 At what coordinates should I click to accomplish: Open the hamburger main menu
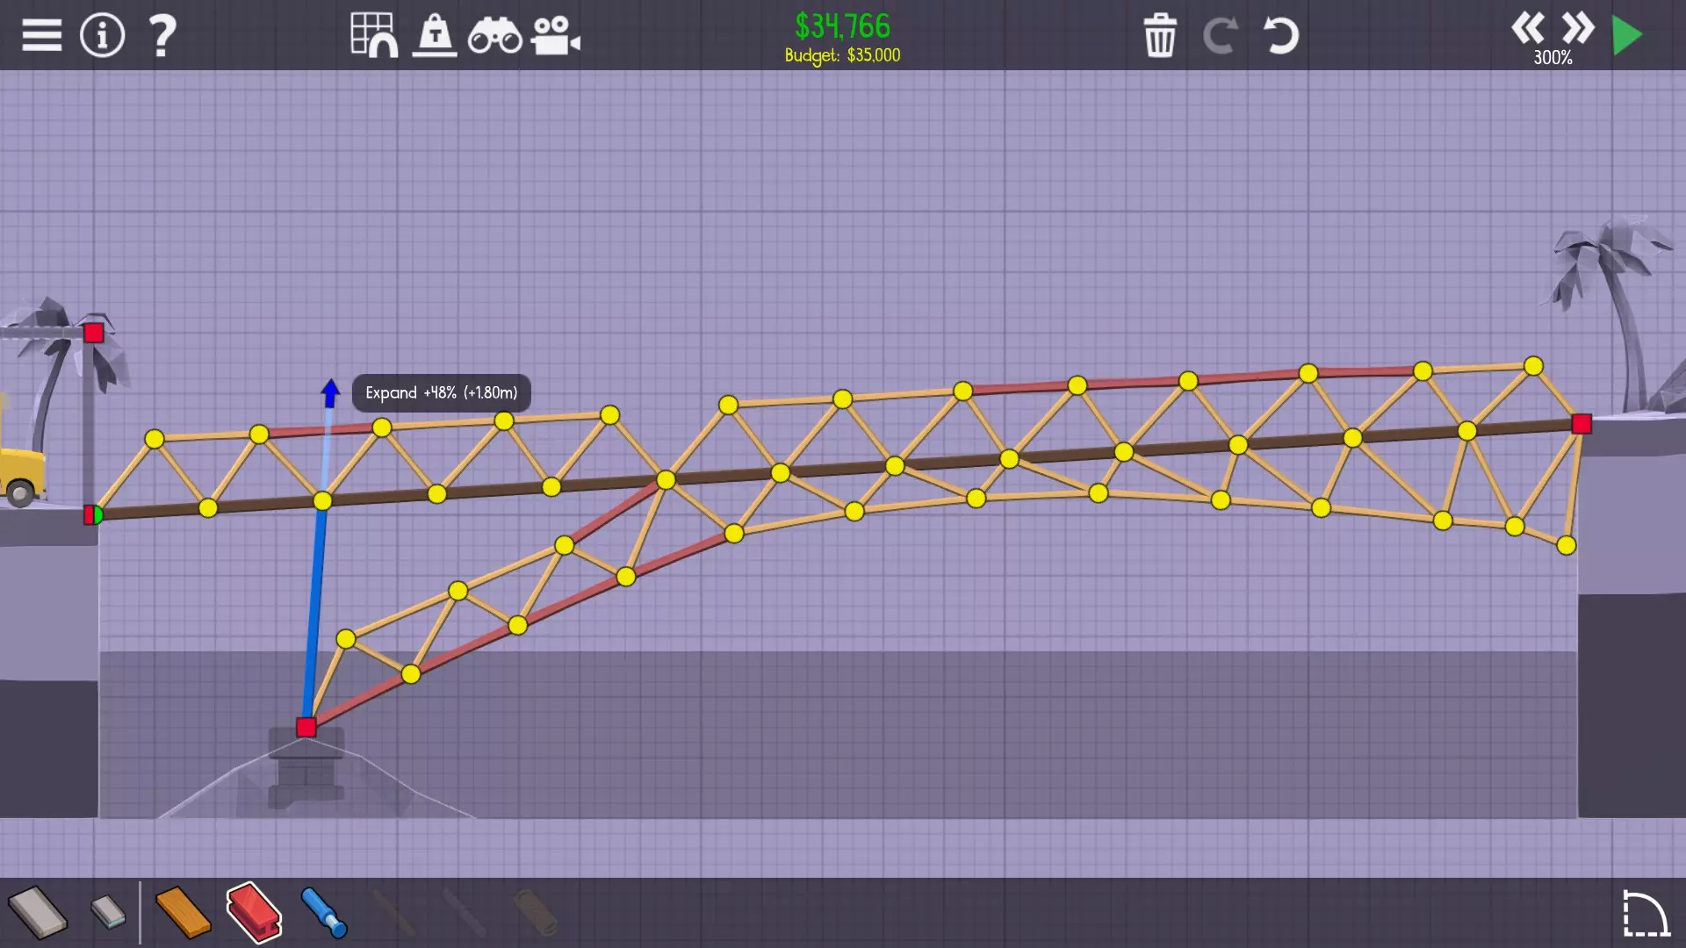(41, 36)
